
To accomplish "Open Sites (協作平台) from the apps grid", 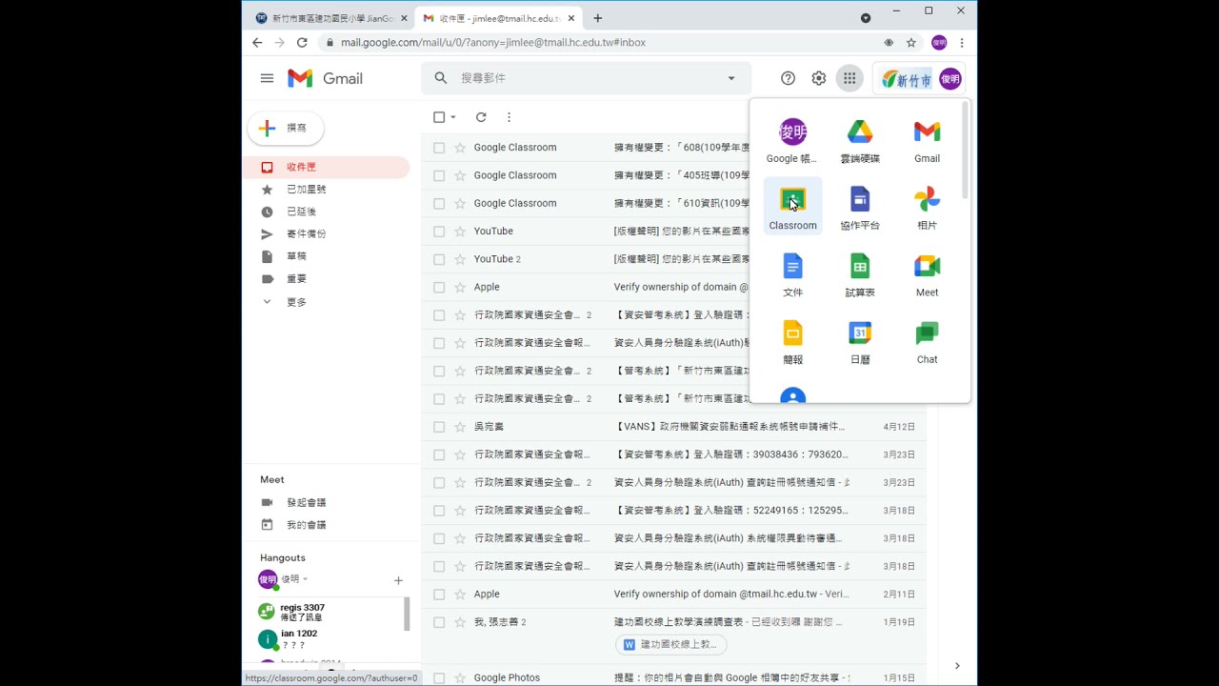I will click(860, 209).
